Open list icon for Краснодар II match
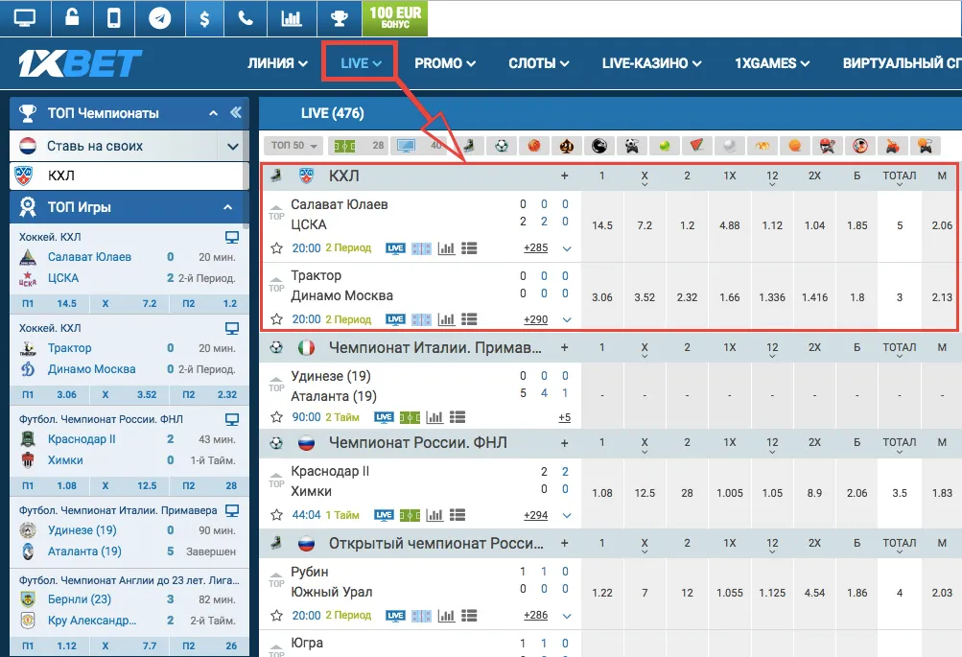The width and height of the screenshot is (962, 657). point(458,515)
